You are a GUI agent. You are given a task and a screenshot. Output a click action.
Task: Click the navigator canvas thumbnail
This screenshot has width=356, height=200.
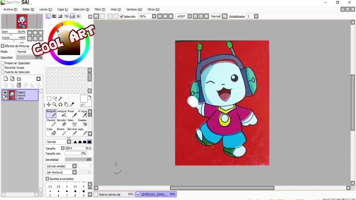click(22, 21)
